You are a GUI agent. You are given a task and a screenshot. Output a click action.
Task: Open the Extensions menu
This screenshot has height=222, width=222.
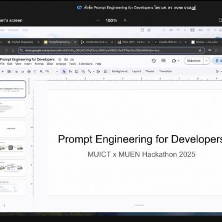(86, 64)
